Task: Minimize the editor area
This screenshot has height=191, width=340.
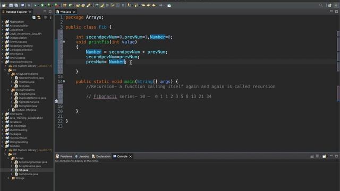Action: click(x=331, y=11)
